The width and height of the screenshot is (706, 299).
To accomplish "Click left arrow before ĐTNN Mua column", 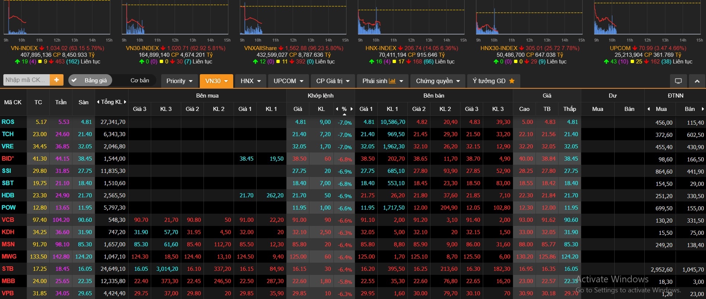I will point(648,109).
